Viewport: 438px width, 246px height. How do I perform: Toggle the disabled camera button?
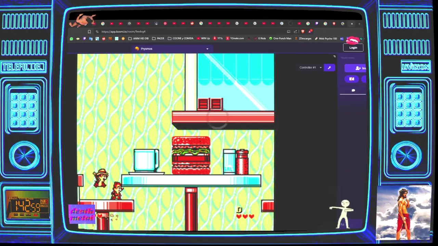(x=352, y=79)
